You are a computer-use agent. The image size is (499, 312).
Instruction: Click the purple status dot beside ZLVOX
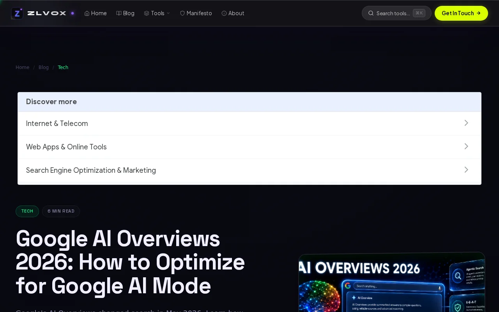click(x=73, y=13)
